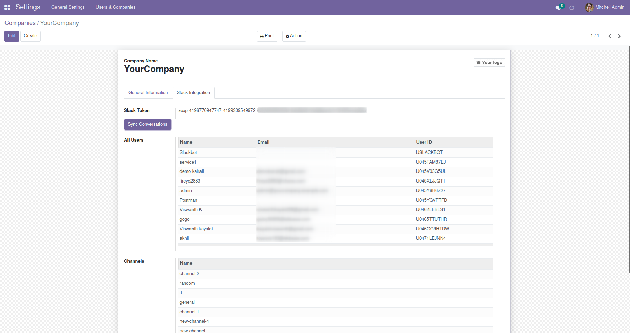Click the Your logo placeholder image
This screenshot has width=630, height=333.
(x=489, y=63)
